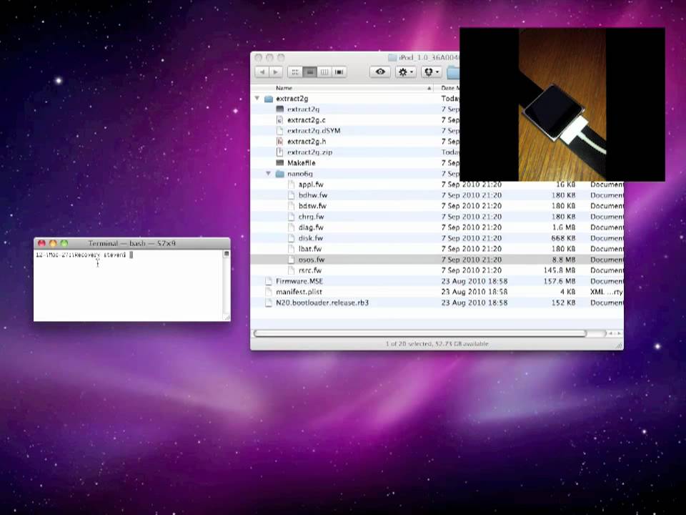Open the Action gear dropdown menu
Screen dimensions: 686x515
pyautogui.click(x=406, y=72)
